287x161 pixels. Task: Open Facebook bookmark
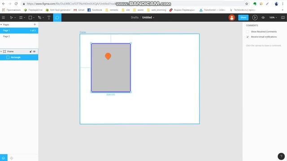95,10
